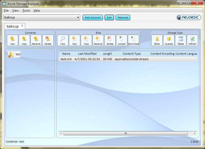Click the 4/7/2011 05:22:51 modified date
Screen dimensions: 205x149
tap(87, 59)
